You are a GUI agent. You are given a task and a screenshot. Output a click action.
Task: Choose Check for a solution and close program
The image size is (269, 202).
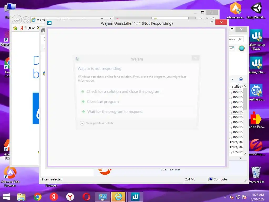click(x=123, y=91)
